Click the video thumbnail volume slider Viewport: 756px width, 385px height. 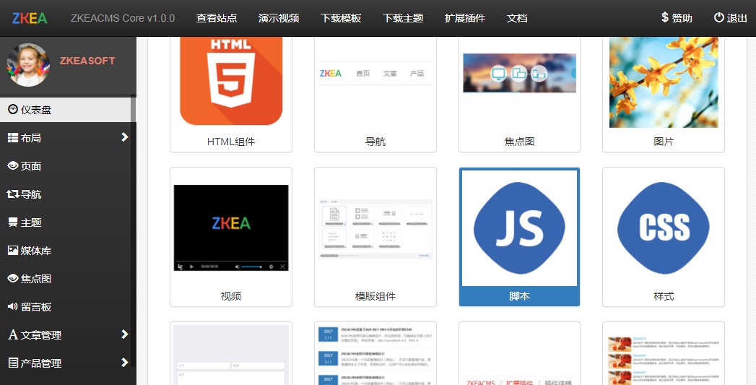(251, 267)
